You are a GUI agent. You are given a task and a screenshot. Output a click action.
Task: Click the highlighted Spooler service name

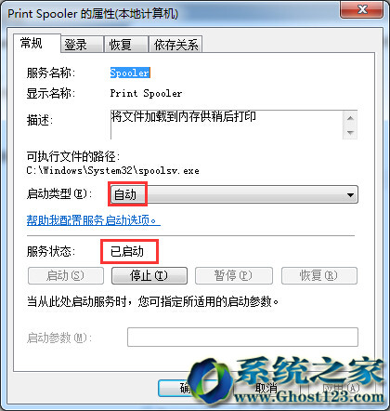click(130, 73)
